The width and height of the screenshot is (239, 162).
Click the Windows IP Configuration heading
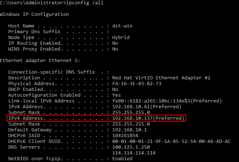click(x=34, y=14)
